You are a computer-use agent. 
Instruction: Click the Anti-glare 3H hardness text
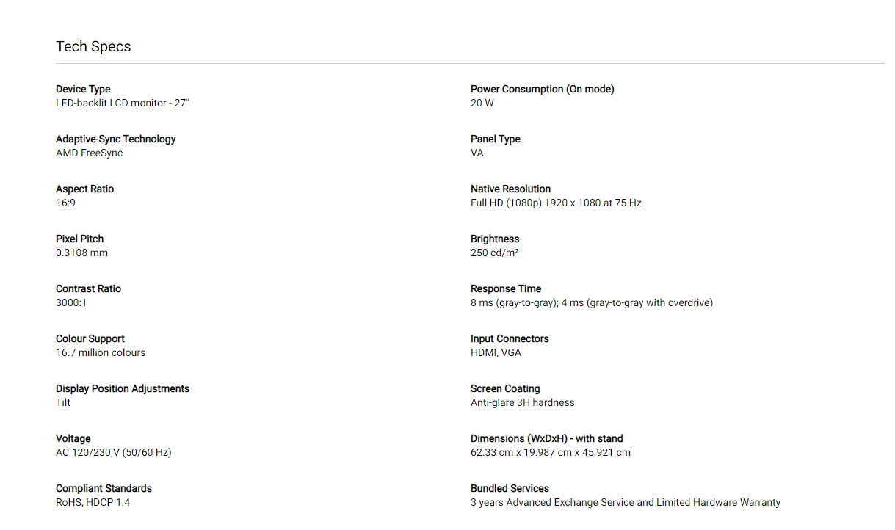[x=522, y=402]
